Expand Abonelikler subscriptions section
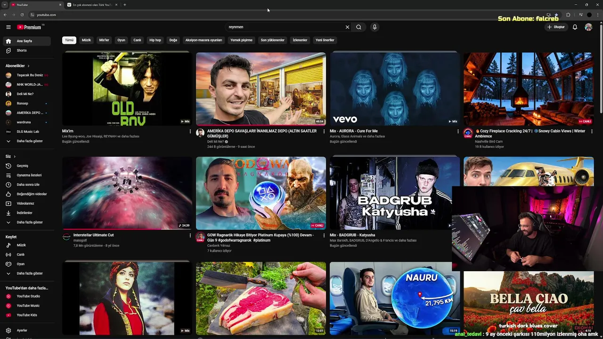Viewport: 603px width, 339px height. coord(17,66)
